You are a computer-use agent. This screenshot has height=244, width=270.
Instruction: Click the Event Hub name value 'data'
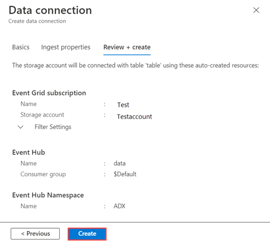point(120,163)
